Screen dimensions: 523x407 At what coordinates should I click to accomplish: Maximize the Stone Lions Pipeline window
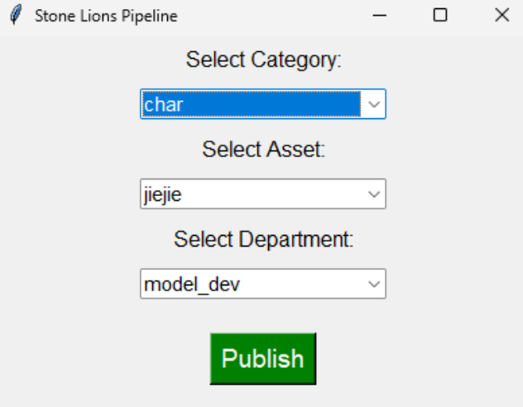point(440,16)
